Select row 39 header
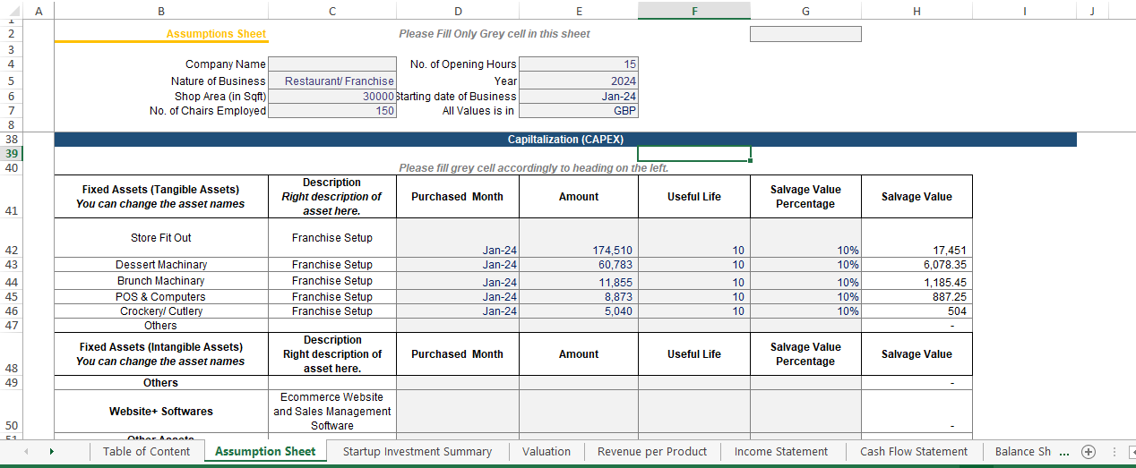 11,154
